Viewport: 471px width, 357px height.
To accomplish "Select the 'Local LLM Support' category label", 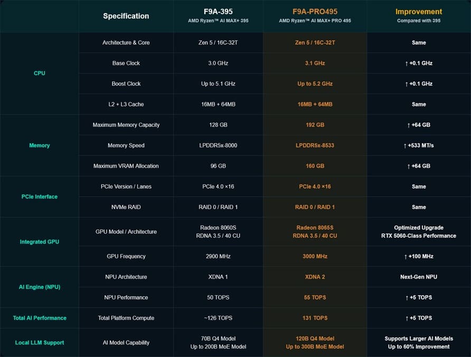I will click(40, 343).
